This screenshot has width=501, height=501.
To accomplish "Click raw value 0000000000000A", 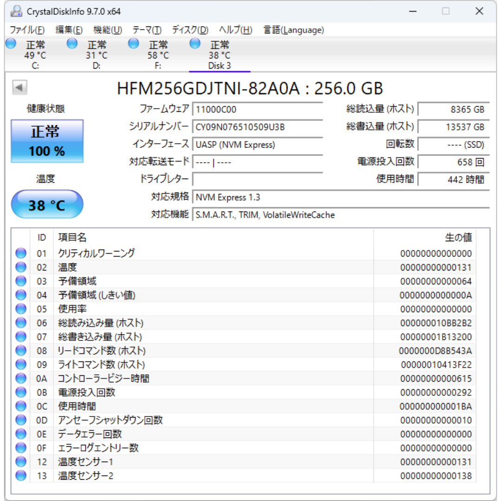I will point(436,295).
